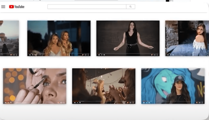The width and height of the screenshot is (209, 120).
Task: Click the YouTube search input field
Action: point(87,7)
